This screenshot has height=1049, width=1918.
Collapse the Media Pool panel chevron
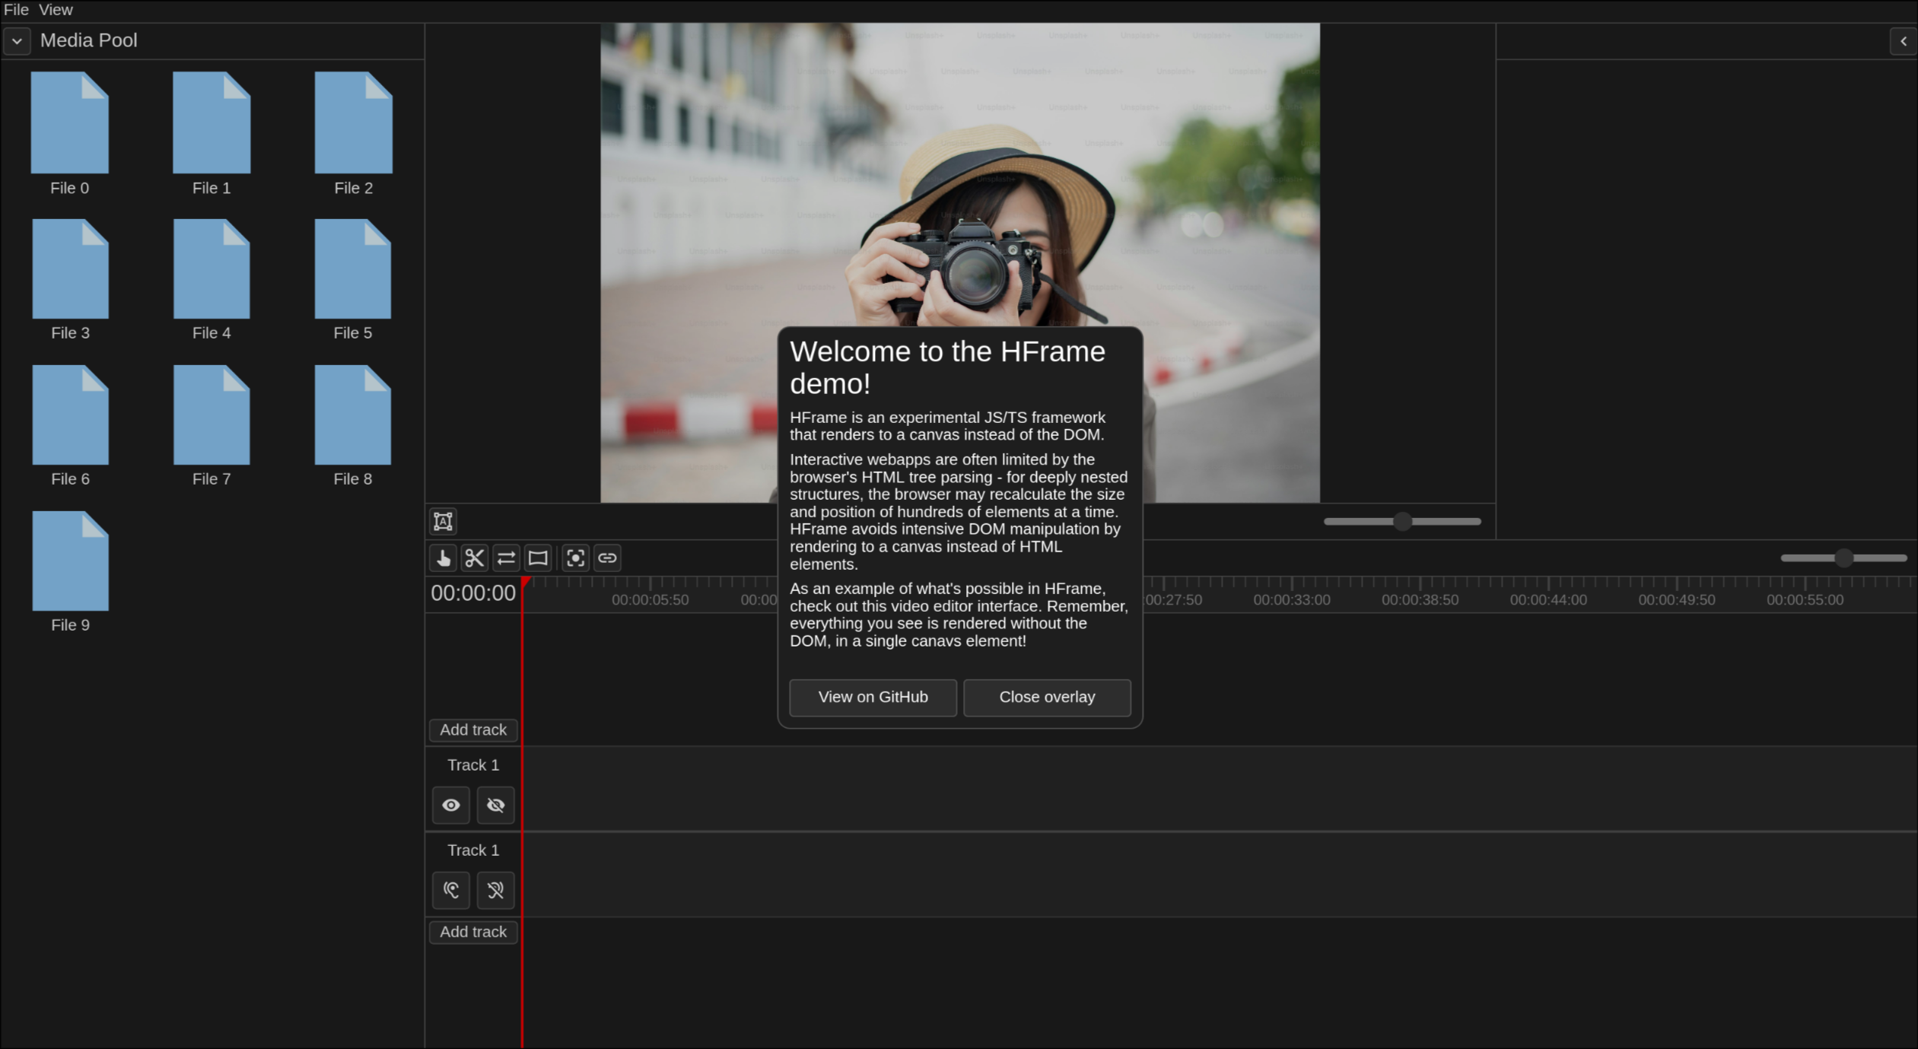[17, 41]
